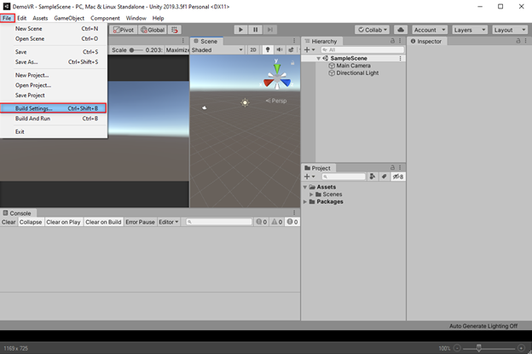This screenshot has width=532, height=354.
Task: Click the Pause button in the toolbar
Action: [x=255, y=30]
